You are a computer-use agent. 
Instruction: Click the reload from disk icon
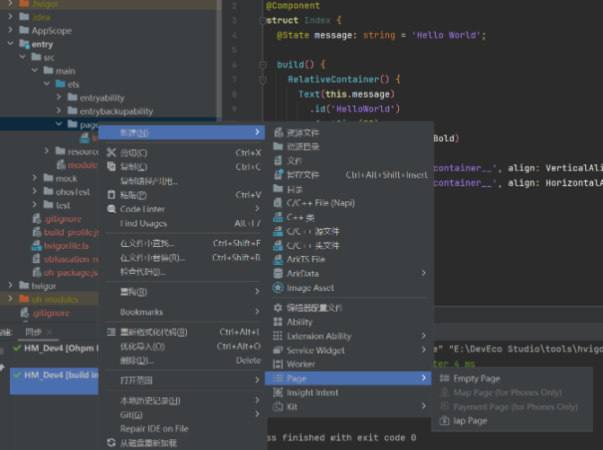pos(111,443)
